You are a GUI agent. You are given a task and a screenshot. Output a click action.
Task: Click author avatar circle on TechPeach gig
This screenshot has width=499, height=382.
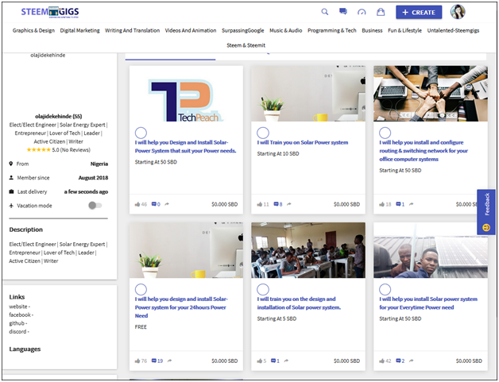click(141, 133)
